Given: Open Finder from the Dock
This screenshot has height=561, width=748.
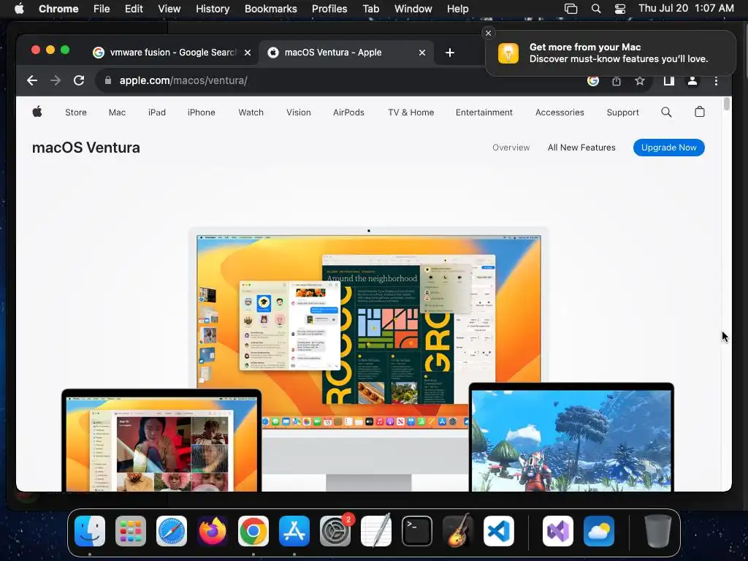Looking at the screenshot, I should [x=90, y=531].
